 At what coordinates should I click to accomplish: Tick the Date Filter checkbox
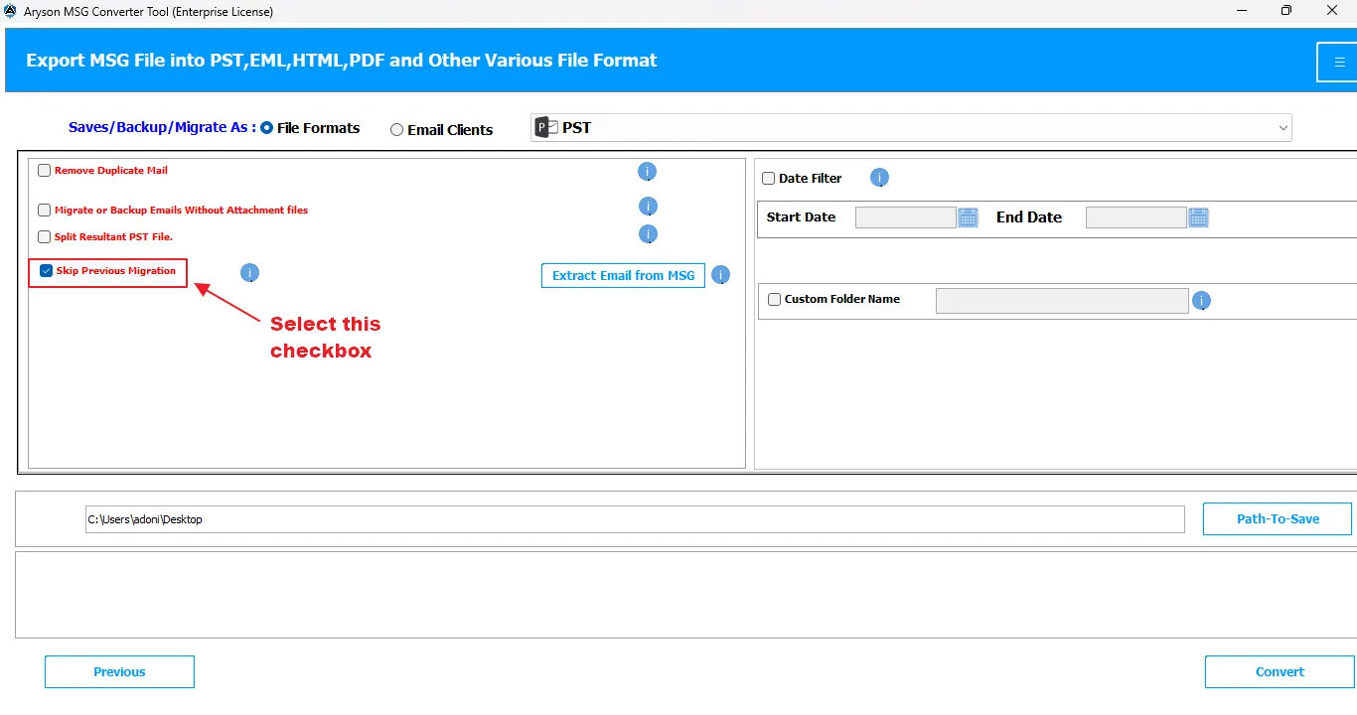coord(768,179)
